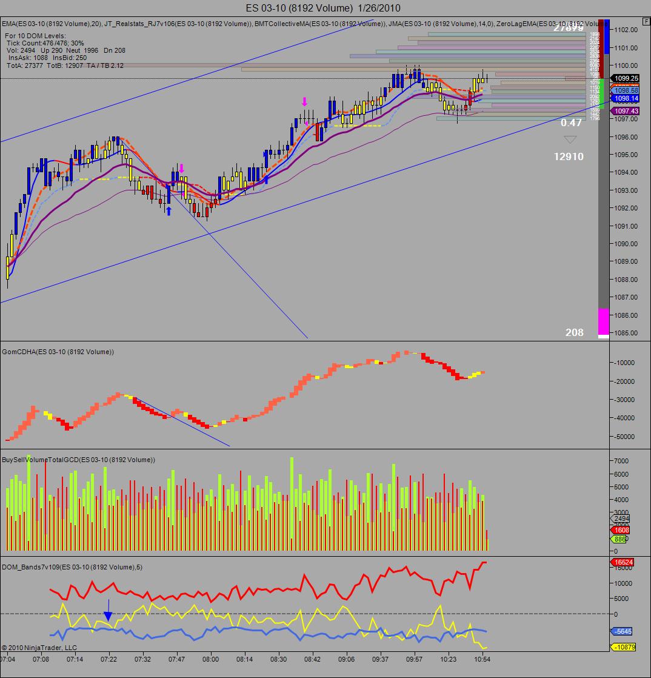
Task: Click the F button in chart corner
Action: (646, 21)
